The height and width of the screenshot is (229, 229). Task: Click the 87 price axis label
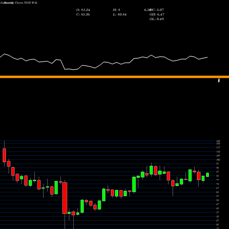point(218,172)
